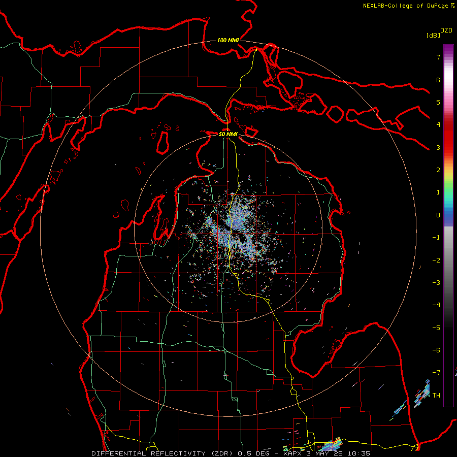457x457 pixels.
Task: Click the 0 value on color scale
Action: [x=438, y=215]
